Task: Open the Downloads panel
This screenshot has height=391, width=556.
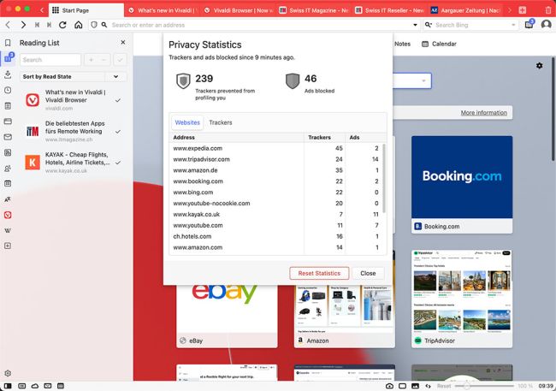Action: (8, 74)
